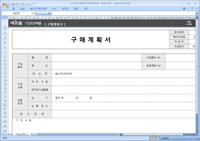Image resolution: width=200 pixels, height=141 pixels.
Task: Switch to Page Layout view in status bar
Action: tap(155, 138)
